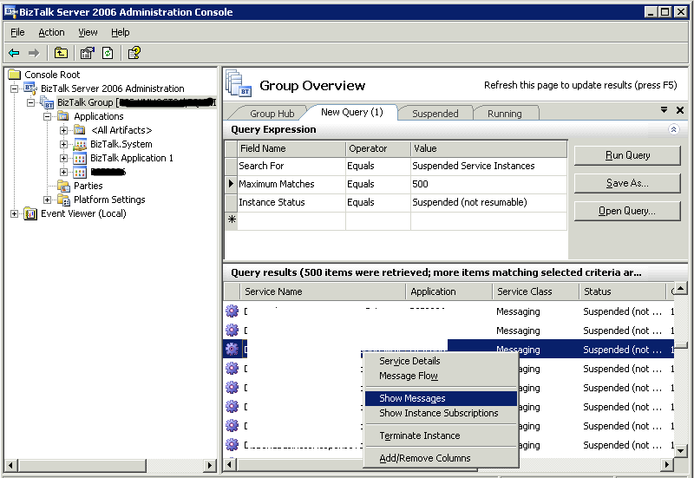
Task: Open the Action menu
Action: pyautogui.click(x=51, y=32)
